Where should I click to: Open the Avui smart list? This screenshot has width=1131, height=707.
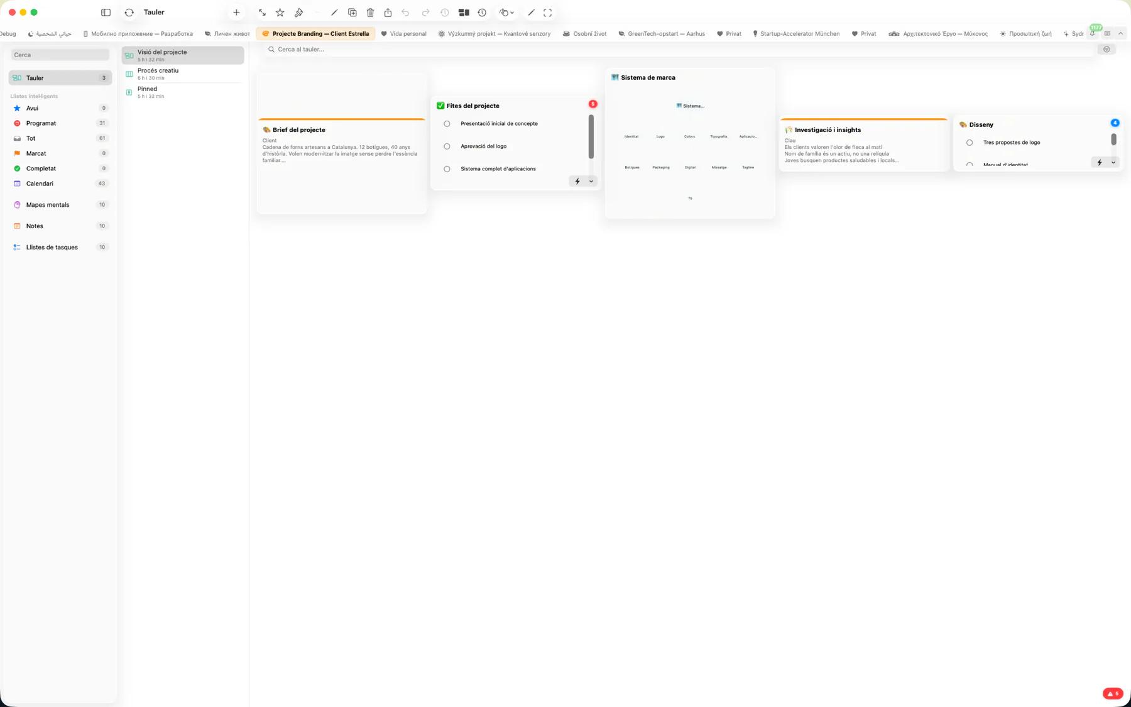point(60,108)
